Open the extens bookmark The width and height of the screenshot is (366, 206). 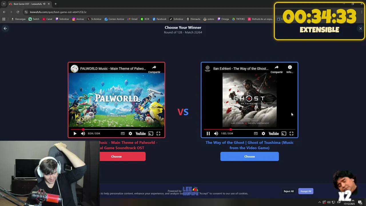pos(209,19)
